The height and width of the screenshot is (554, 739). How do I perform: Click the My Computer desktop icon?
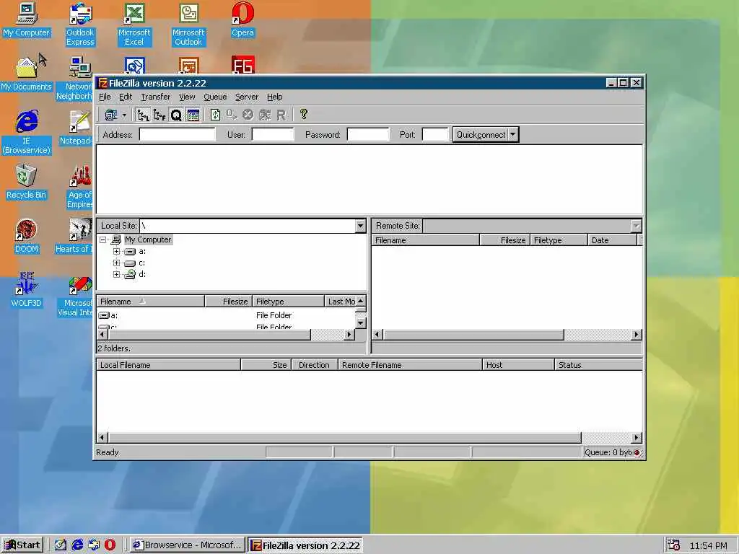[27, 19]
